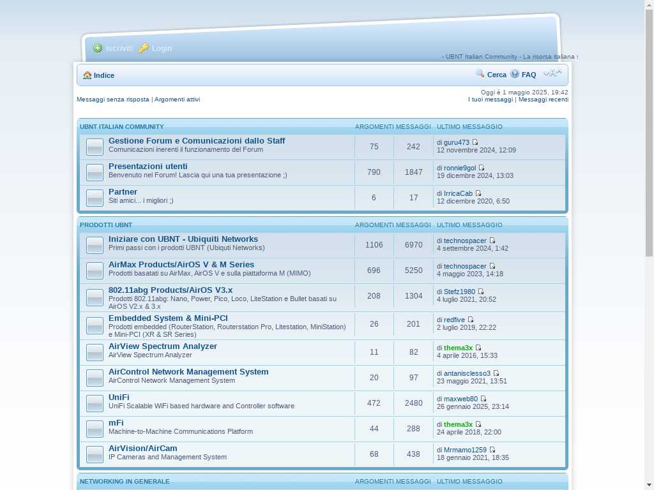View latest post icon beside ronnie9gol
654x490 pixels.
point(482,168)
